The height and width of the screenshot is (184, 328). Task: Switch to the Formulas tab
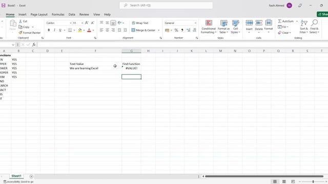(58, 14)
